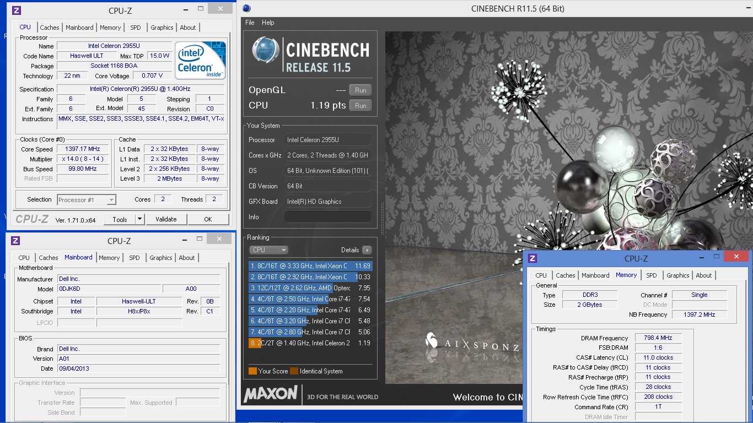Image resolution: width=753 pixels, height=423 pixels.
Task: Select Memory tab in the Mainboard CPU-Z window
Action: click(x=109, y=258)
